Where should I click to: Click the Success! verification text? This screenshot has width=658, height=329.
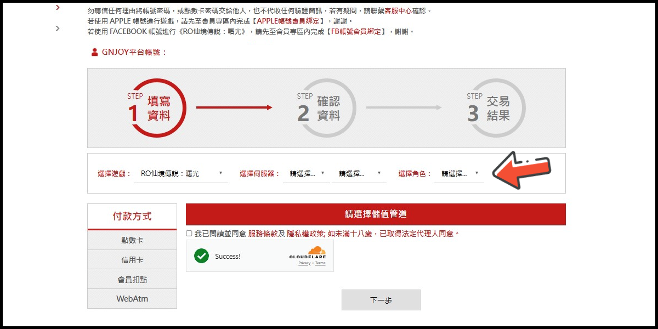(228, 256)
